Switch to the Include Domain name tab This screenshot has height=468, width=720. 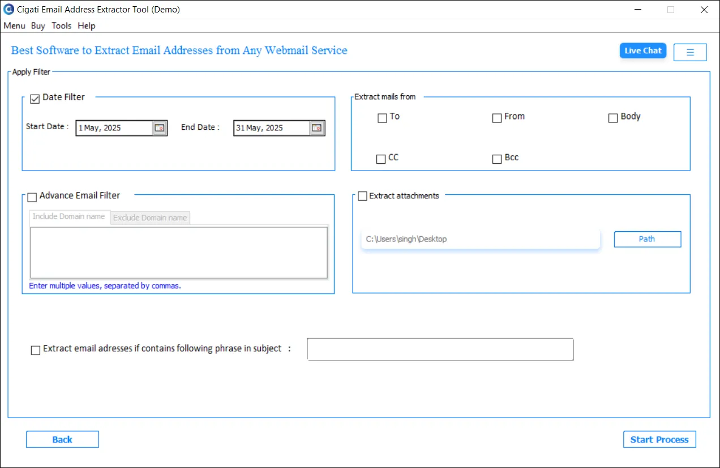pyautogui.click(x=69, y=217)
